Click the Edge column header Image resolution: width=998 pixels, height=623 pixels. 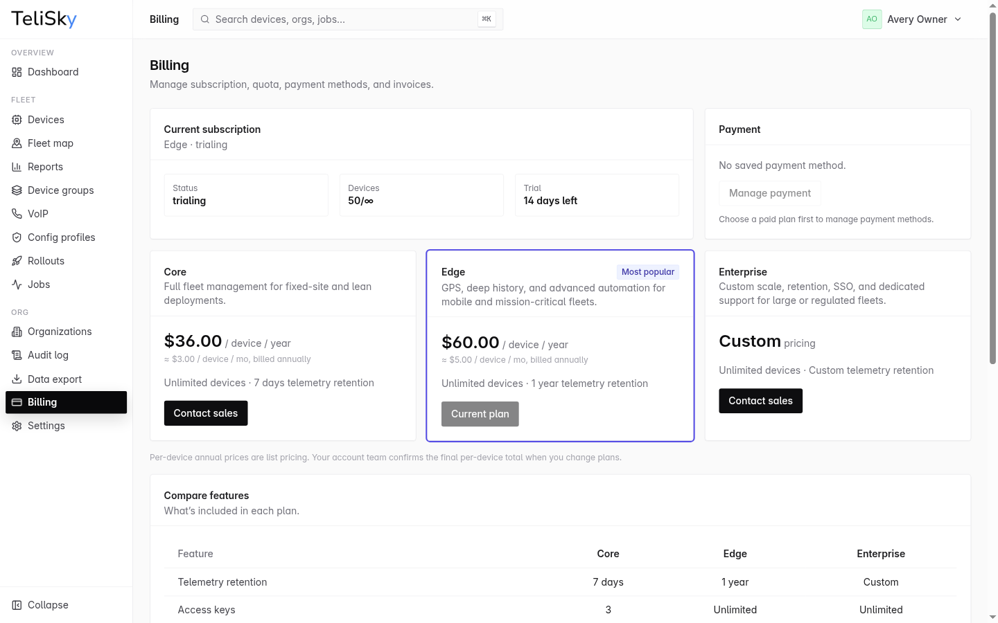click(x=735, y=554)
